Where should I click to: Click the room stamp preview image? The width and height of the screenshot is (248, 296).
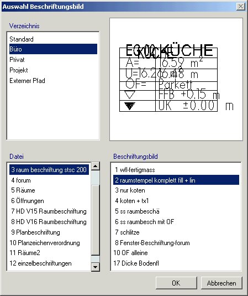(x=176, y=79)
